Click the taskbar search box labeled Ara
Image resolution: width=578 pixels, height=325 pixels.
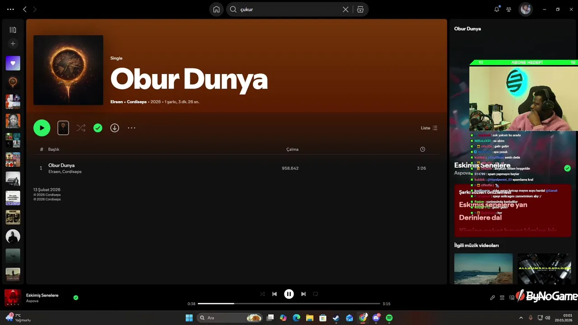pos(230,318)
